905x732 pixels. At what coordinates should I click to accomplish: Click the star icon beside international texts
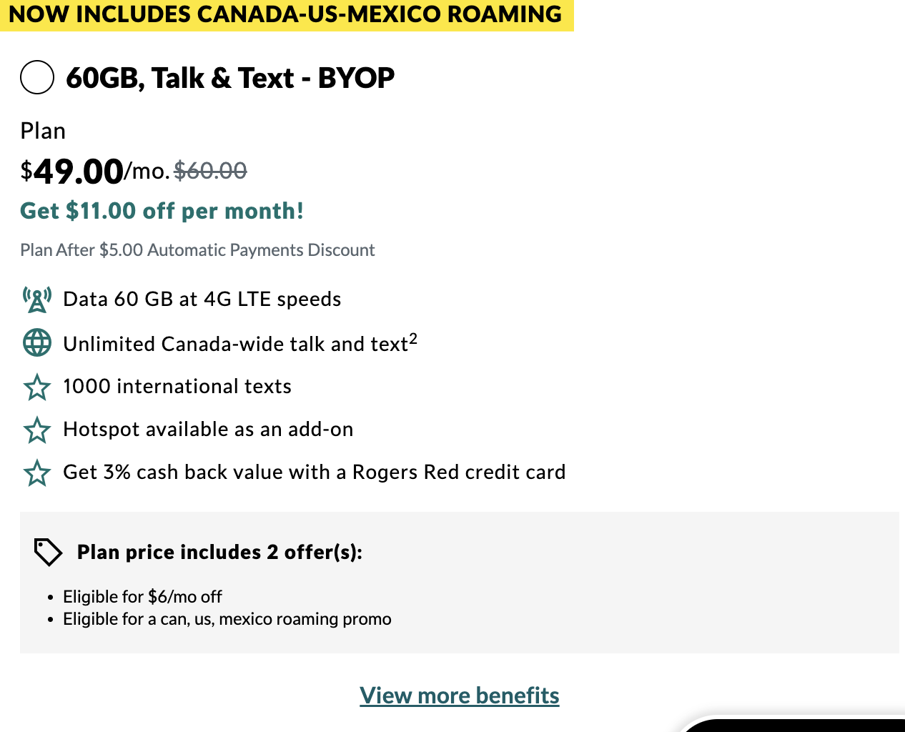[x=37, y=387]
